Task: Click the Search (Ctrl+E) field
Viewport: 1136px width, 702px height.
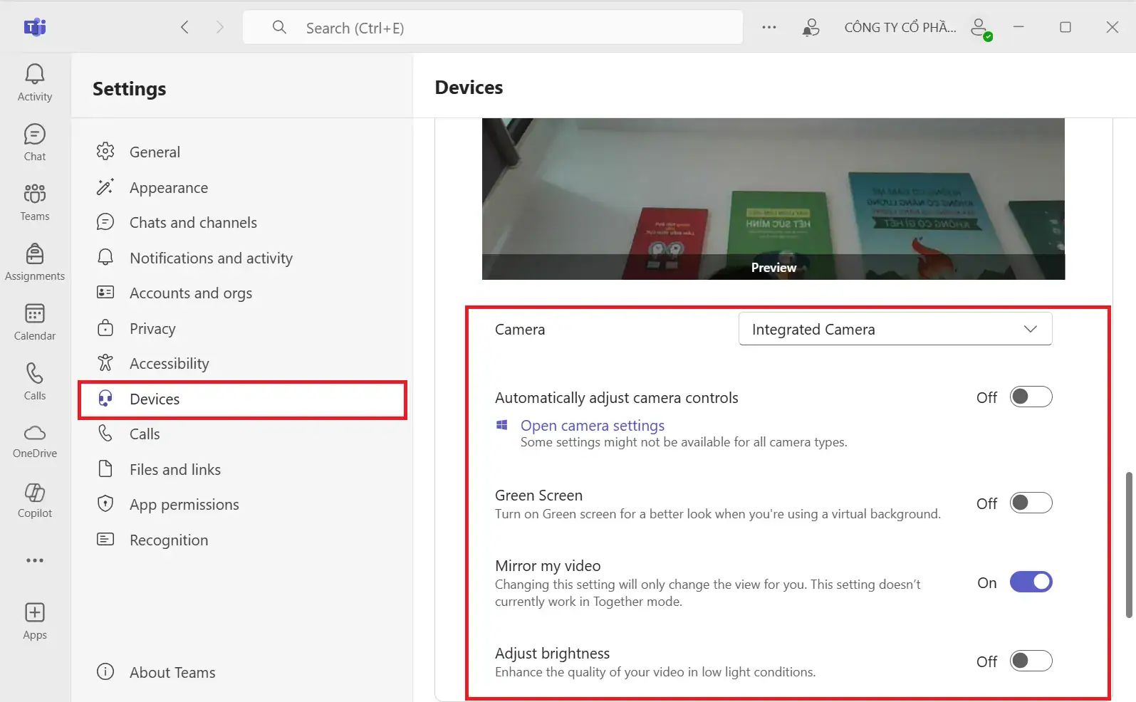Action: click(491, 28)
